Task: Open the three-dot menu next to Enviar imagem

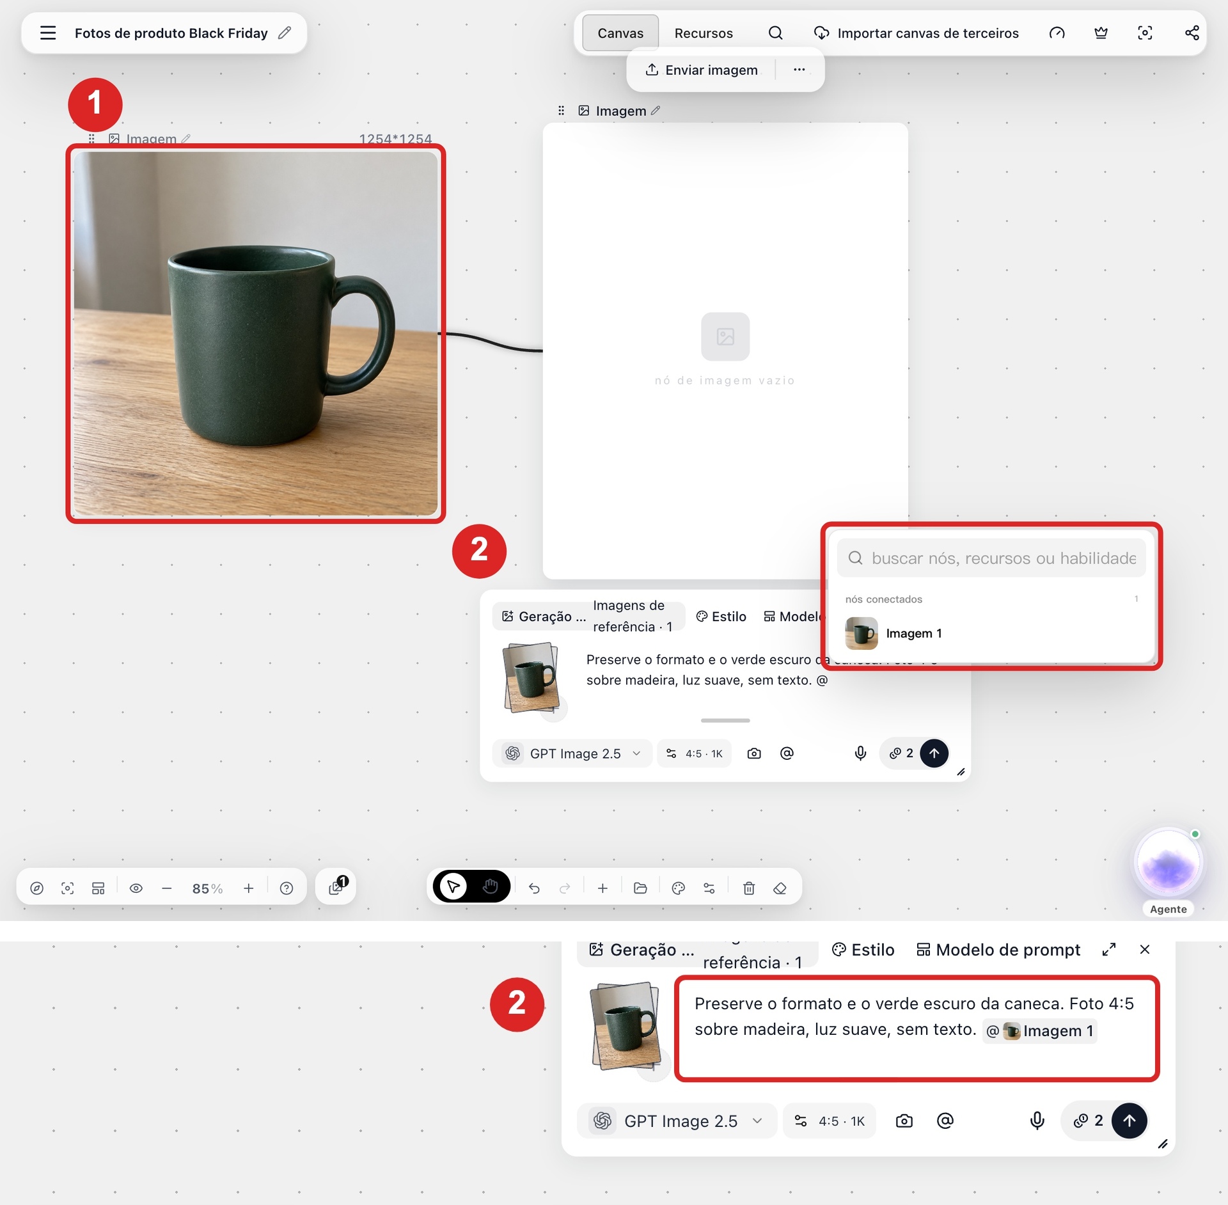Action: pyautogui.click(x=799, y=69)
